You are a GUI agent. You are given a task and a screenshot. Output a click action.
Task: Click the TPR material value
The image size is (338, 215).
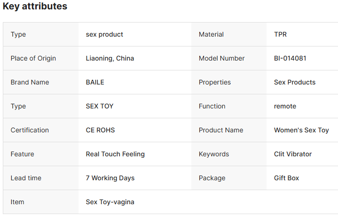[280, 34]
